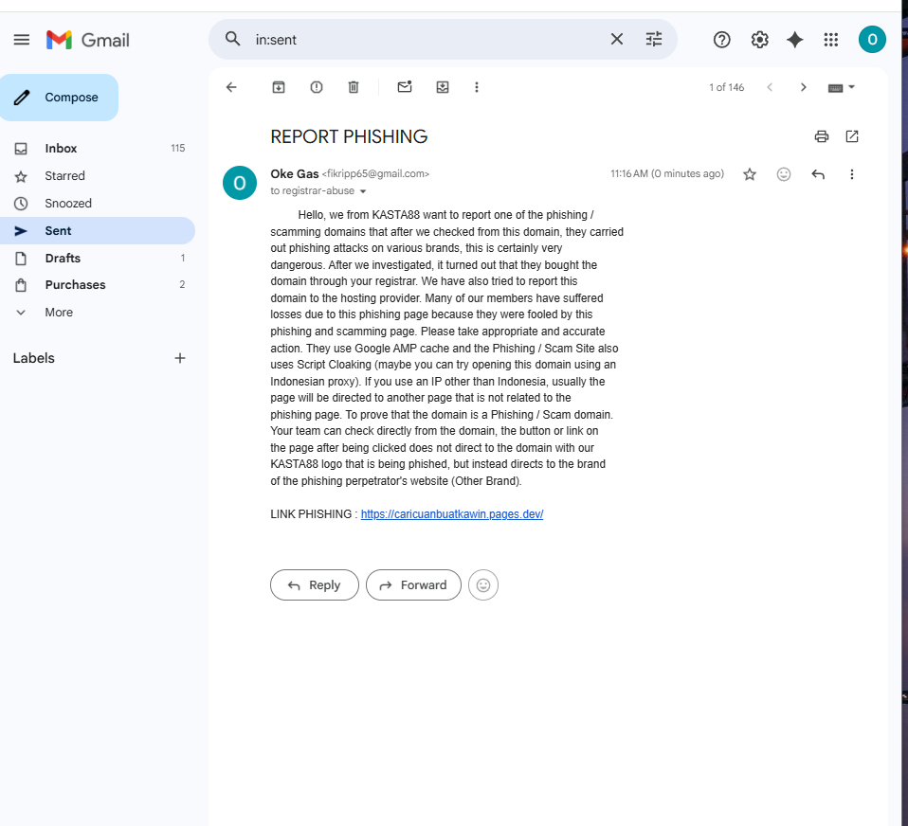Click the Gemini sparkle icon

pyautogui.click(x=795, y=40)
